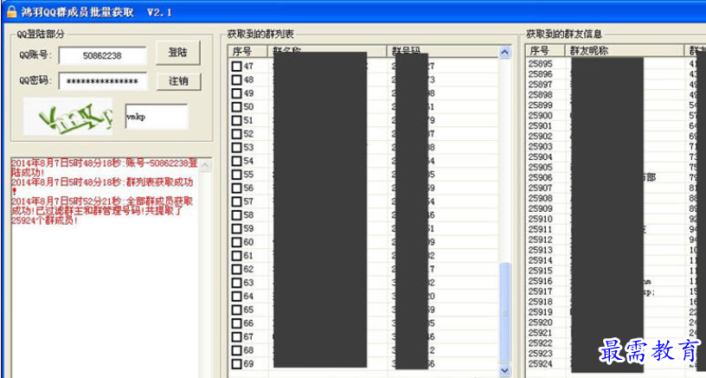Screen dimensions: 706x378
Task: Click the lock icon in title bar
Action: (11, 11)
